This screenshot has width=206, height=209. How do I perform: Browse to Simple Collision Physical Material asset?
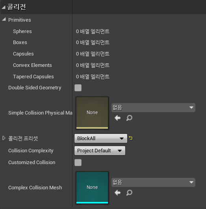point(129,118)
